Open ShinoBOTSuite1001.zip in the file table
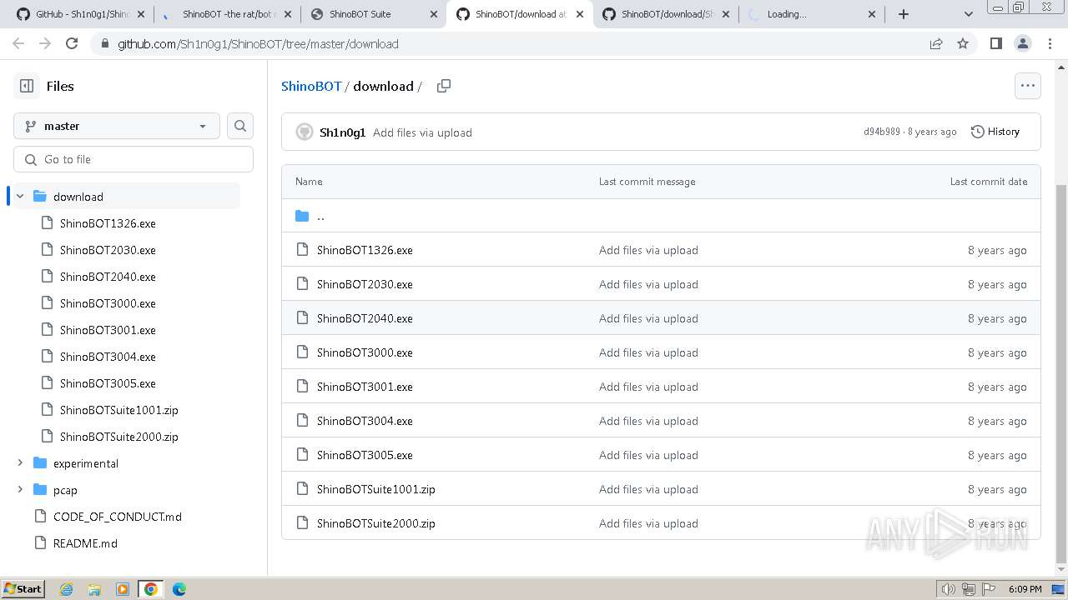 (x=376, y=489)
